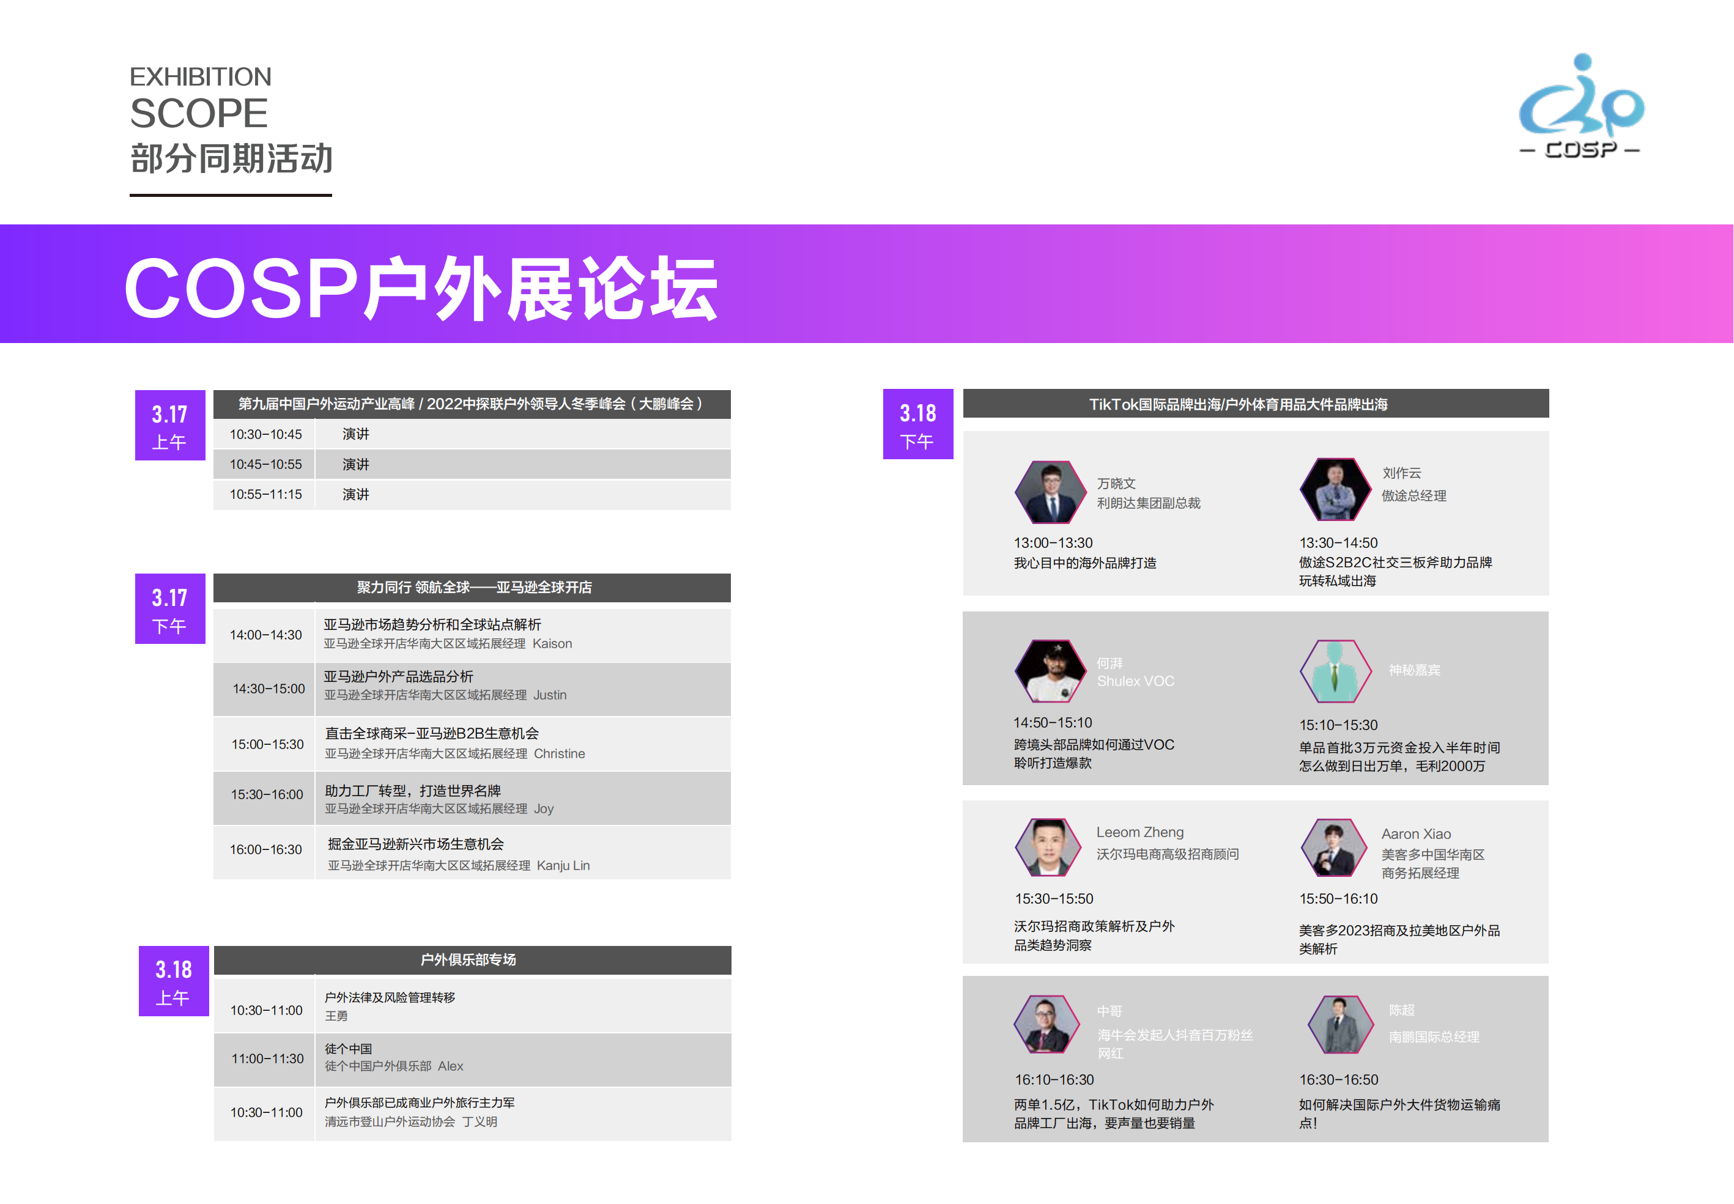Click the 14:50-15:10 time slot
The height and width of the screenshot is (1204, 1734).
(x=1052, y=723)
